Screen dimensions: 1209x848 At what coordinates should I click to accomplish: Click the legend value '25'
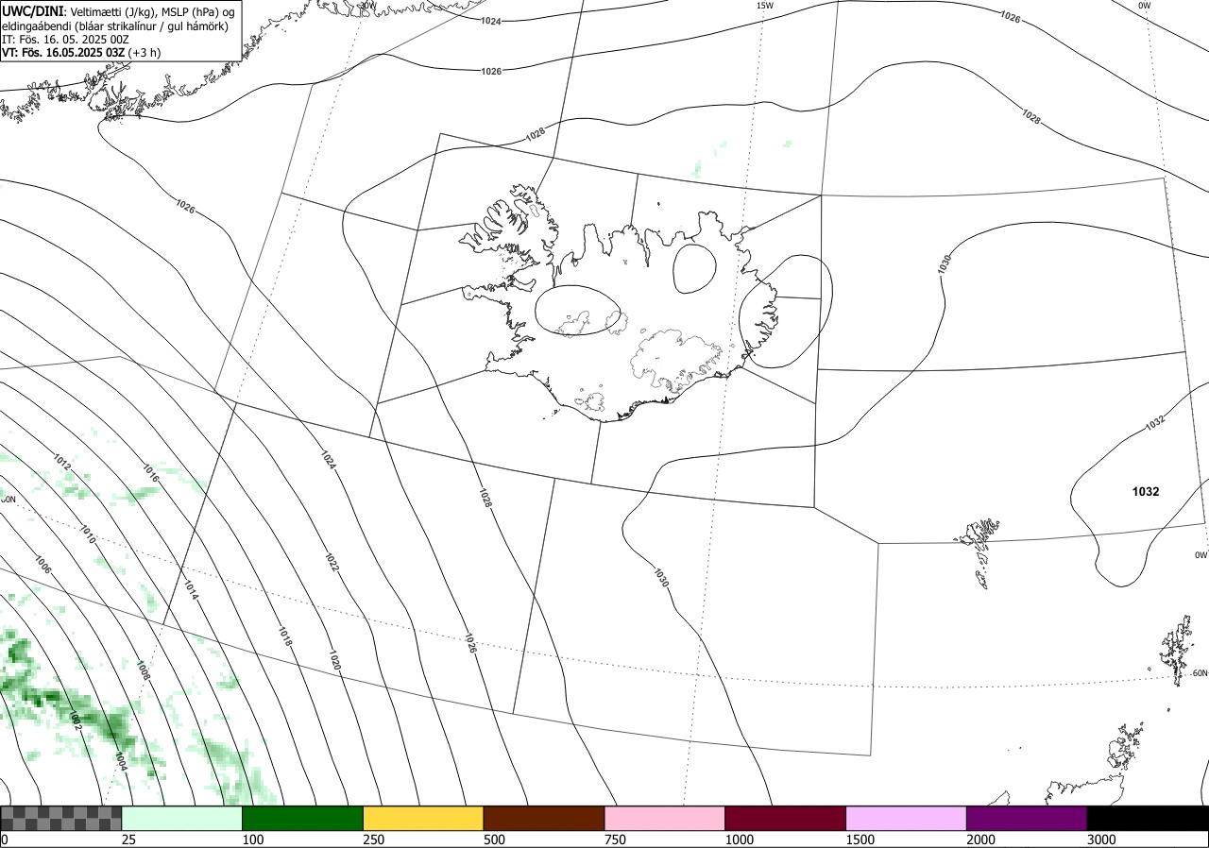click(128, 840)
